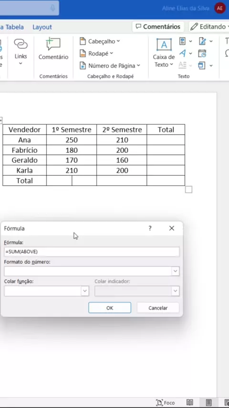Viewport: 229px width, 408px height.
Task: Switch to the Foco view in the status bar
Action: [x=166, y=403]
